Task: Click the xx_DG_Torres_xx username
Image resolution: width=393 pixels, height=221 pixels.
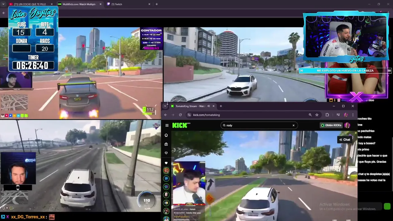Action: [x=28, y=217]
